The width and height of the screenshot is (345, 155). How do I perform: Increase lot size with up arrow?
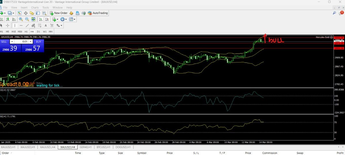click(x=31, y=42)
